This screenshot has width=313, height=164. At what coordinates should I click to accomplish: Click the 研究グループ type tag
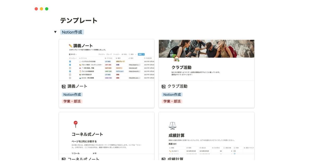(120, 61)
